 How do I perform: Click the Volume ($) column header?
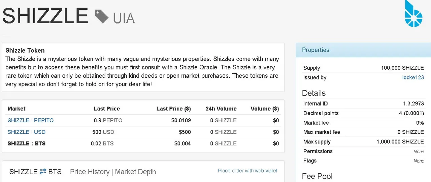click(x=265, y=109)
